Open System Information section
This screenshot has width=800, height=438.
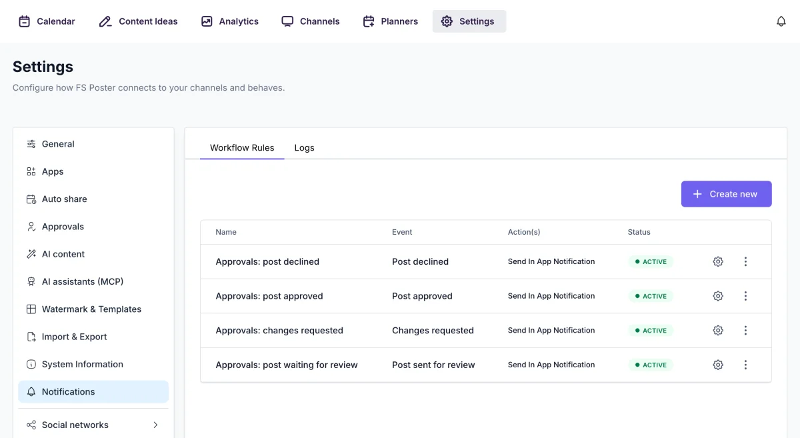pos(93,364)
